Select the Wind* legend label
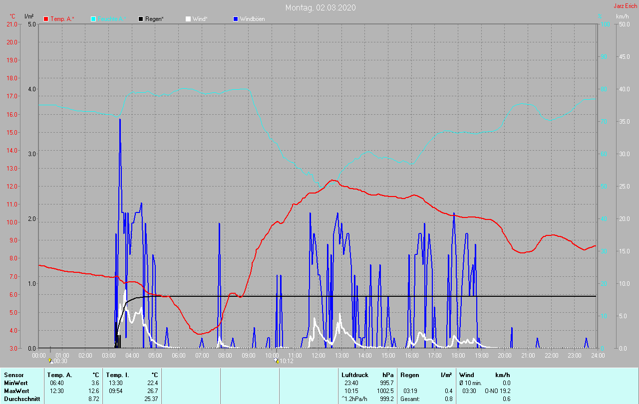Image resolution: width=639 pixels, height=404 pixels. pos(200,19)
